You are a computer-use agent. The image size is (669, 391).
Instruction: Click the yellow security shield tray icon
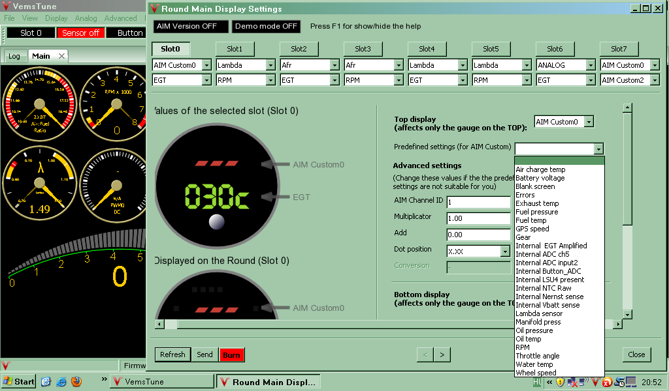tap(560, 382)
